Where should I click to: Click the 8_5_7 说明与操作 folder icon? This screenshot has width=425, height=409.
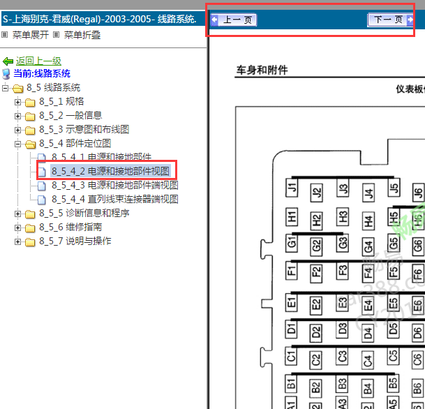tap(30, 241)
